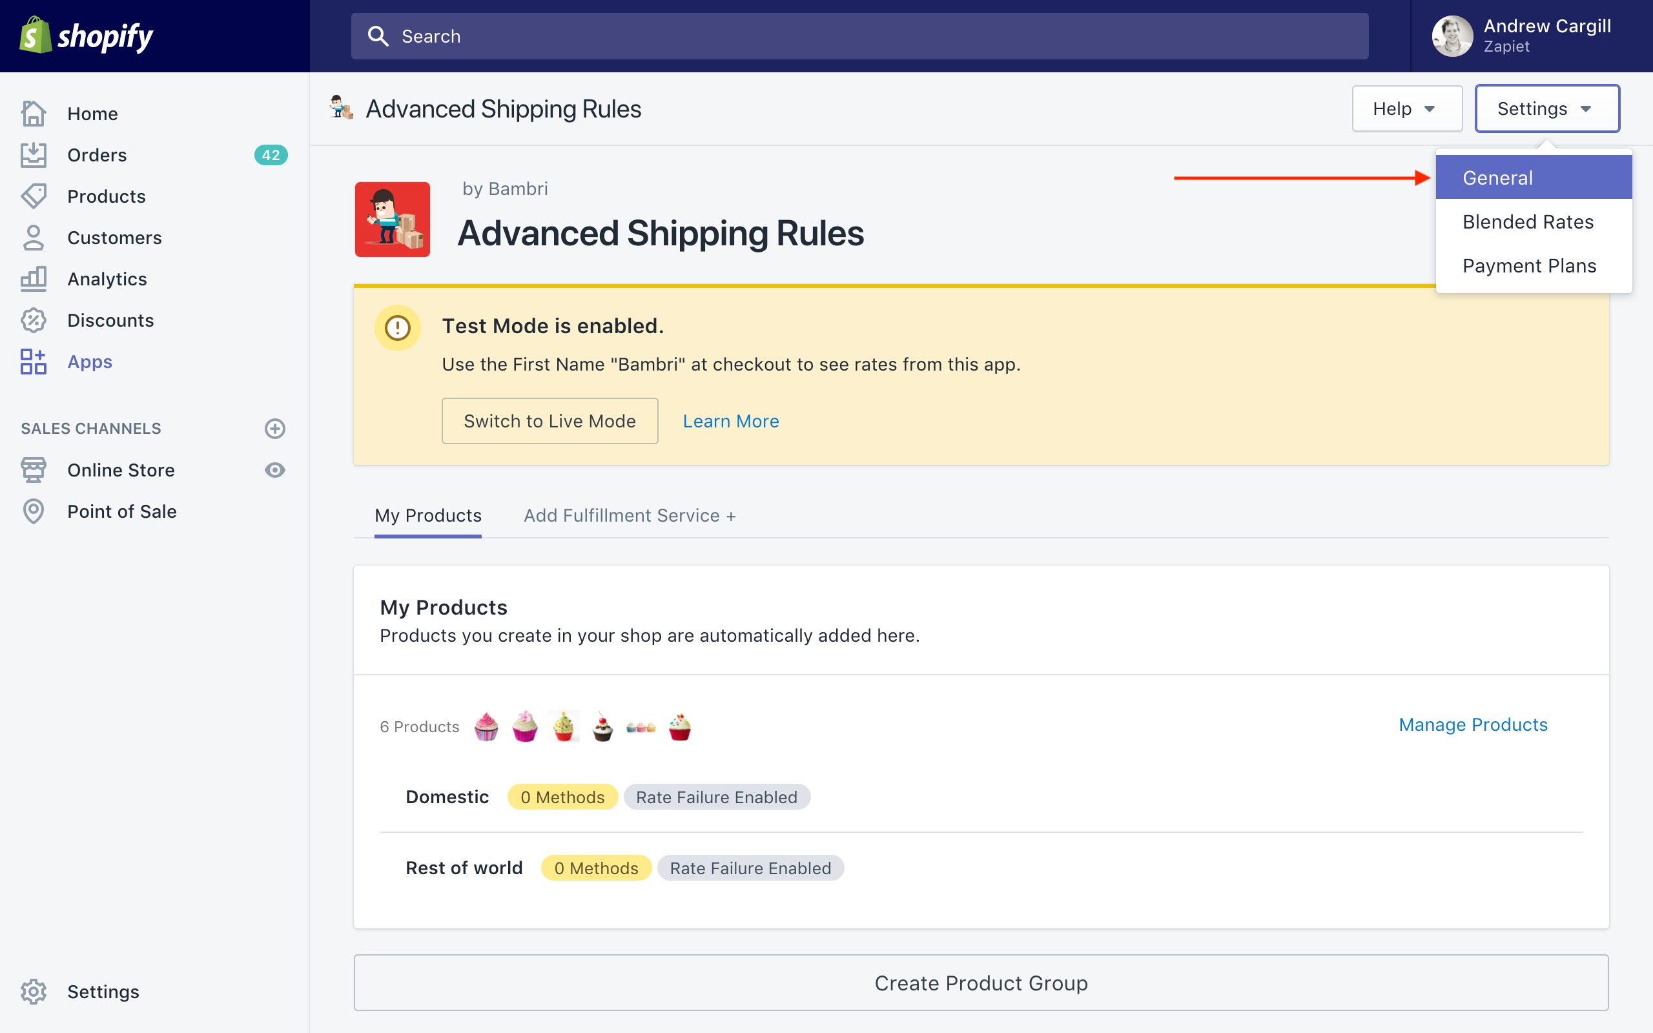
Task: Select Blended Rates from Settings menu
Action: coord(1534,221)
